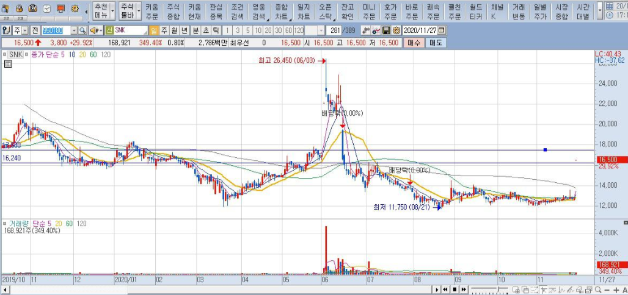Click the SNK stock label on chart
The height and width of the screenshot is (295, 628).
pyautogui.click(x=16, y=55)
